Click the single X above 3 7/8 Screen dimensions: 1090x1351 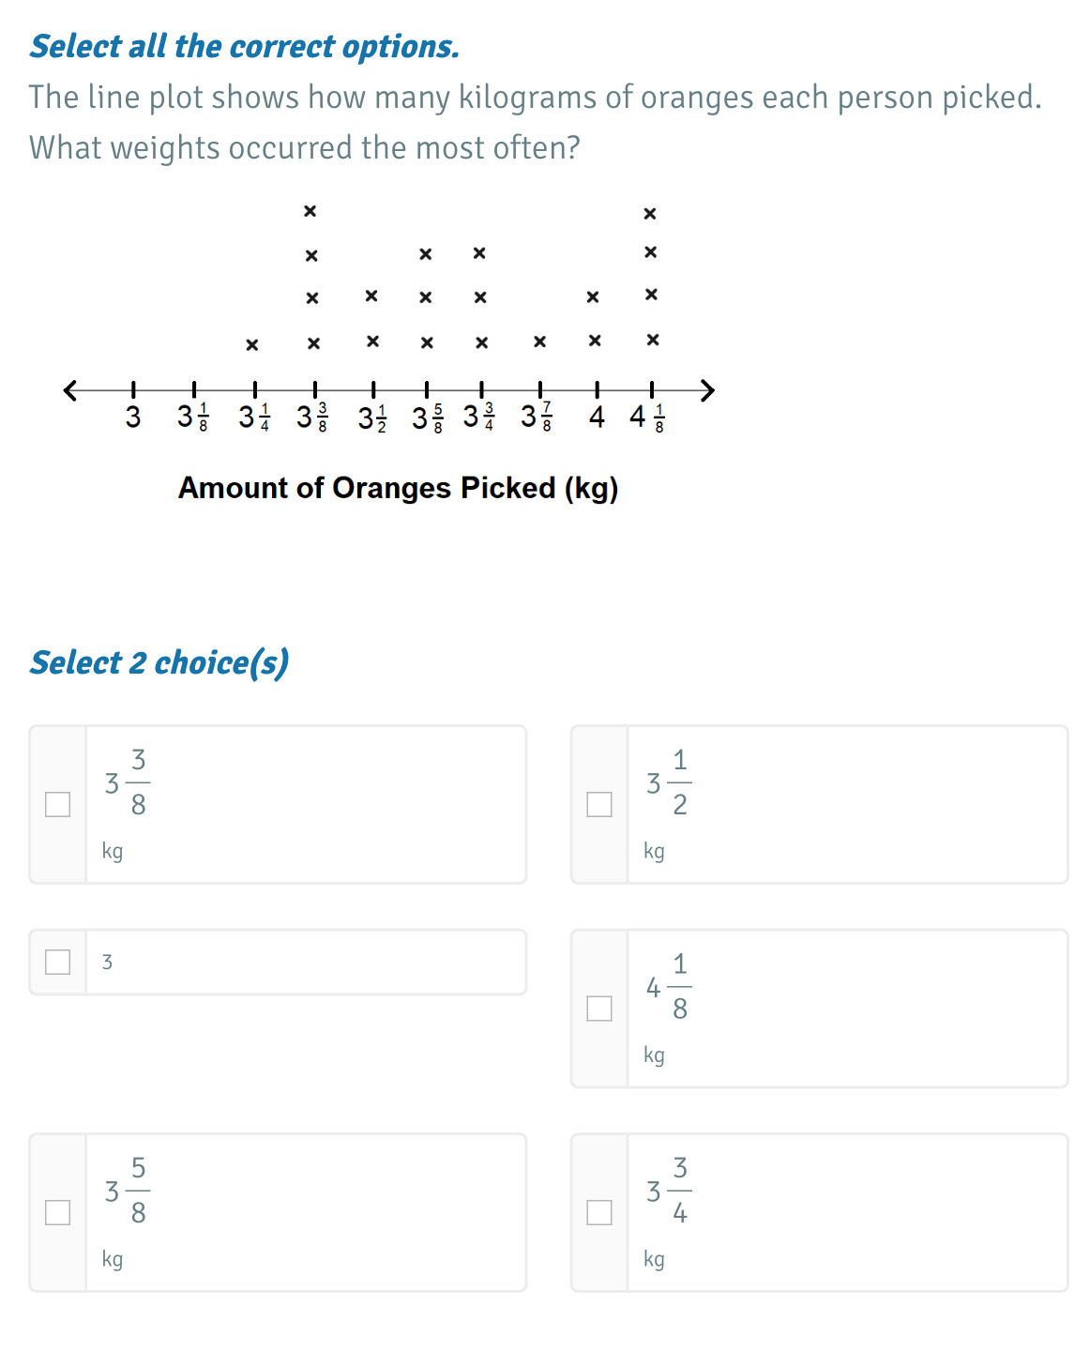[x=539, y=342]
